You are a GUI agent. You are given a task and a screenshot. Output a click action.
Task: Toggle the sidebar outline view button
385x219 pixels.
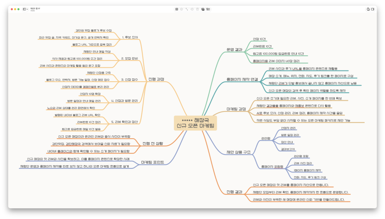point(24,9)
